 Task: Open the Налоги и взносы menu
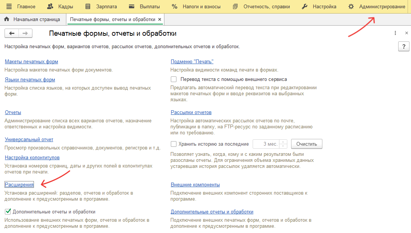(202, 6)
